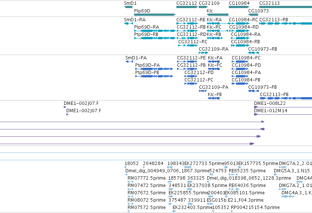
Task: Open protein Klc-PA
Action: [215, 58]
